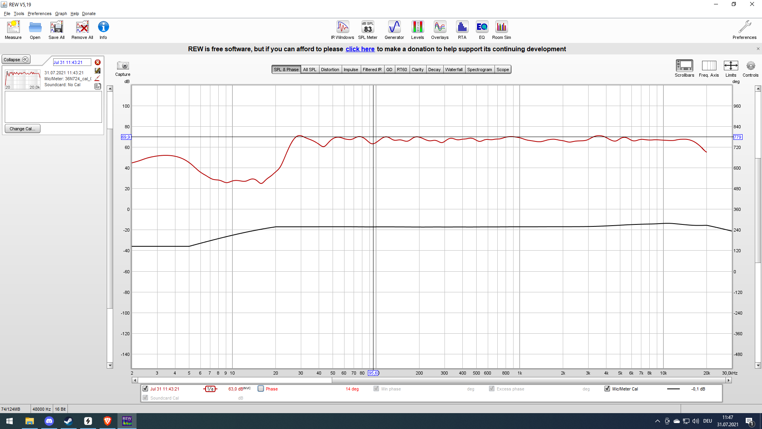Toggle the Phase trace checkbox
Viewport: 762px width, 429px height.
coord(261,388)
